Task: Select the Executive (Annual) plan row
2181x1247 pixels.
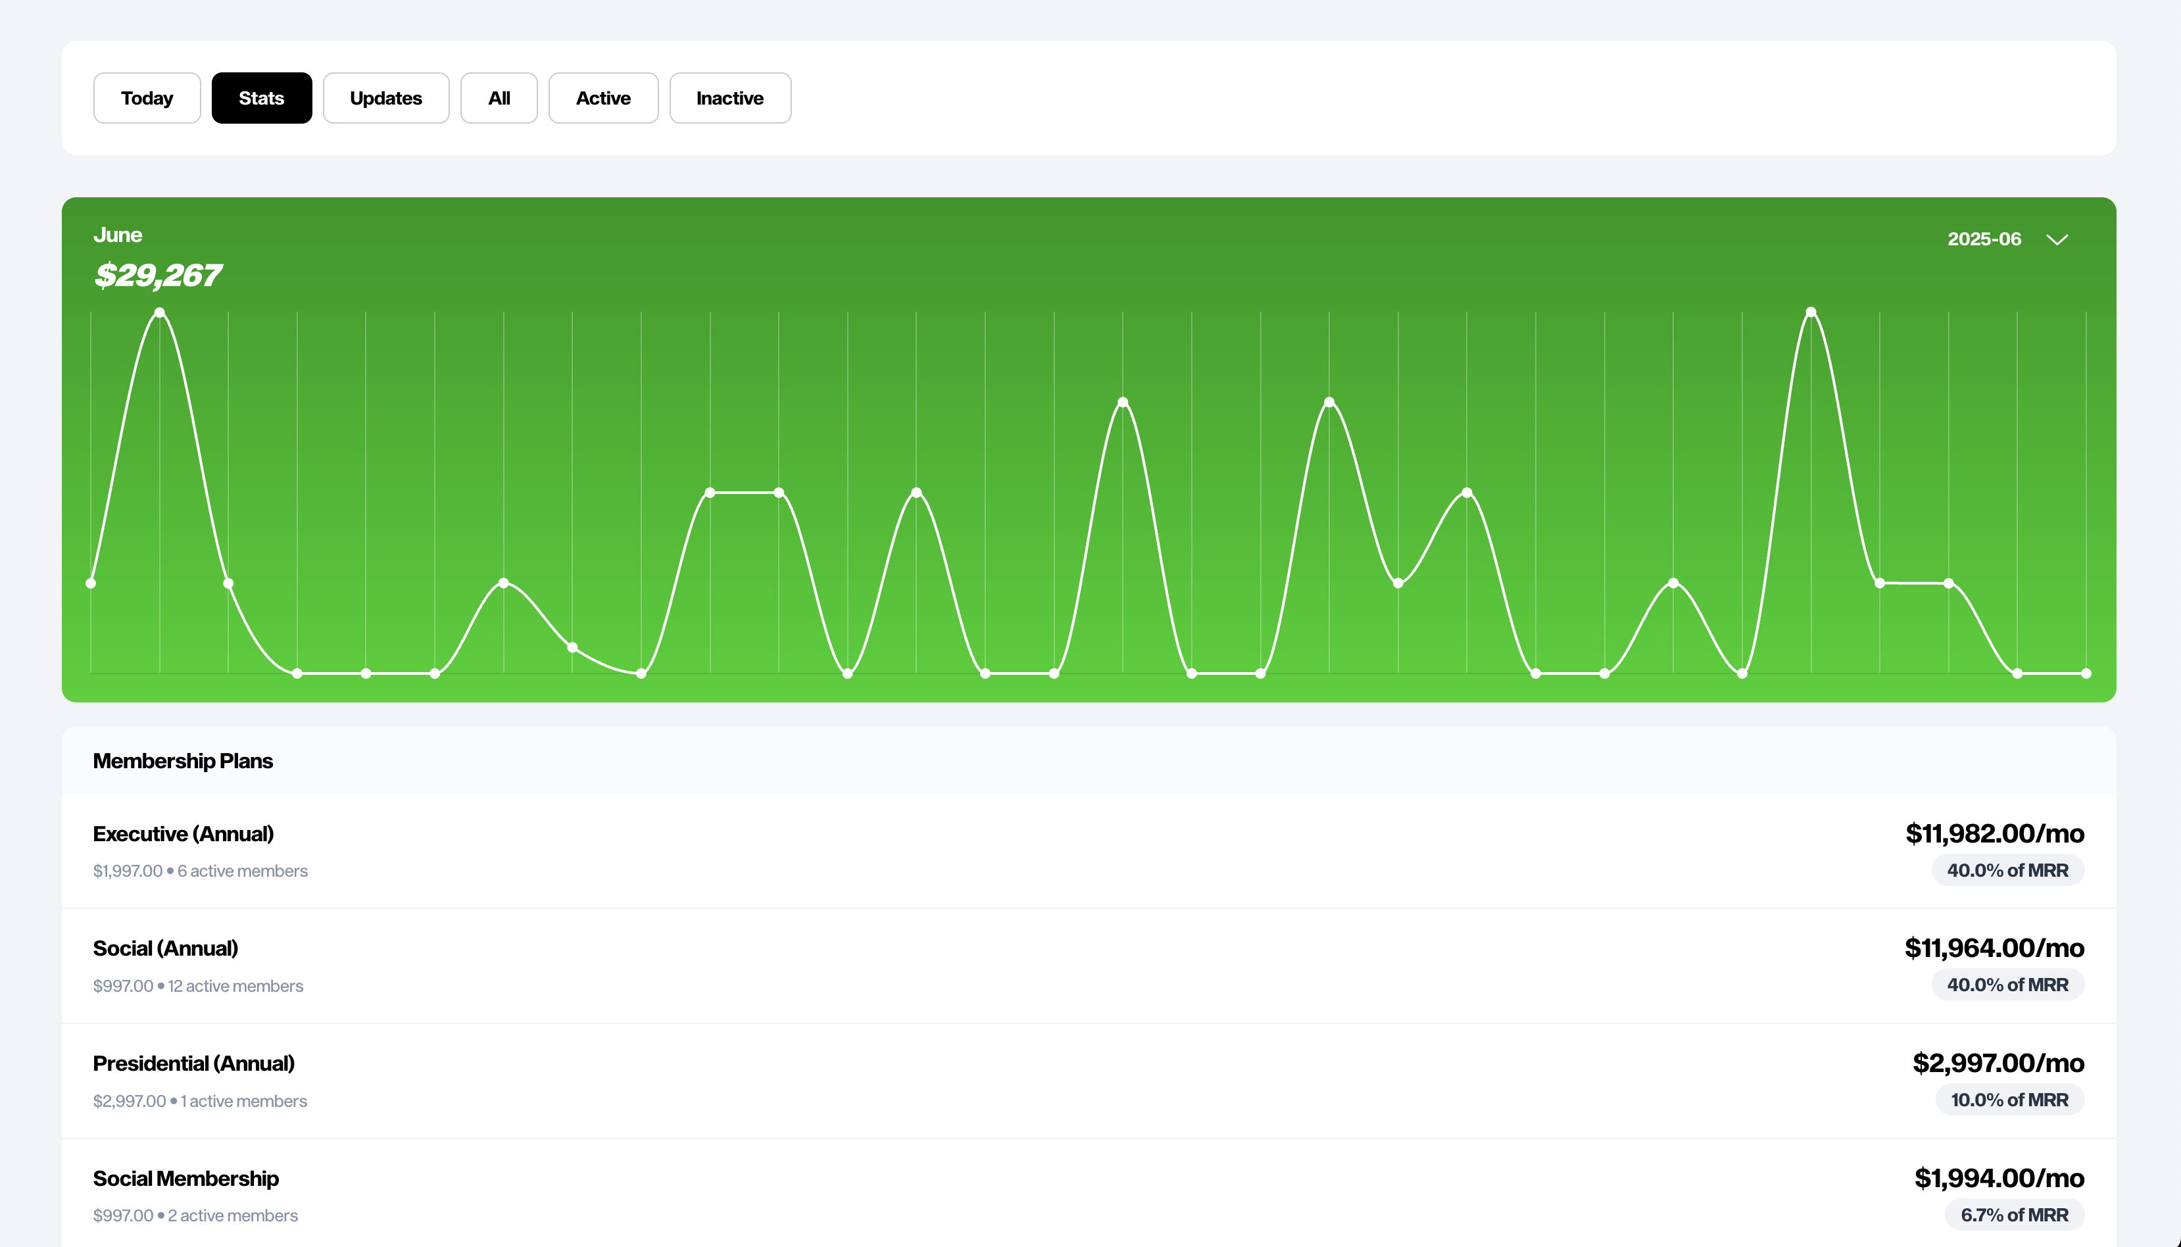Action: pos(184,833)
